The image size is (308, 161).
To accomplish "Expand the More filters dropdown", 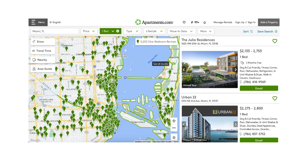I will [206, 31].
